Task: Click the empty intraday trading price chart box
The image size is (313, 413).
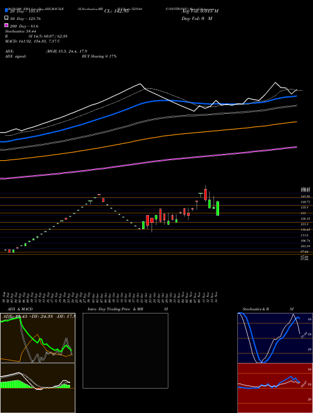Action: pyautogui.click(x=125, y=350)
